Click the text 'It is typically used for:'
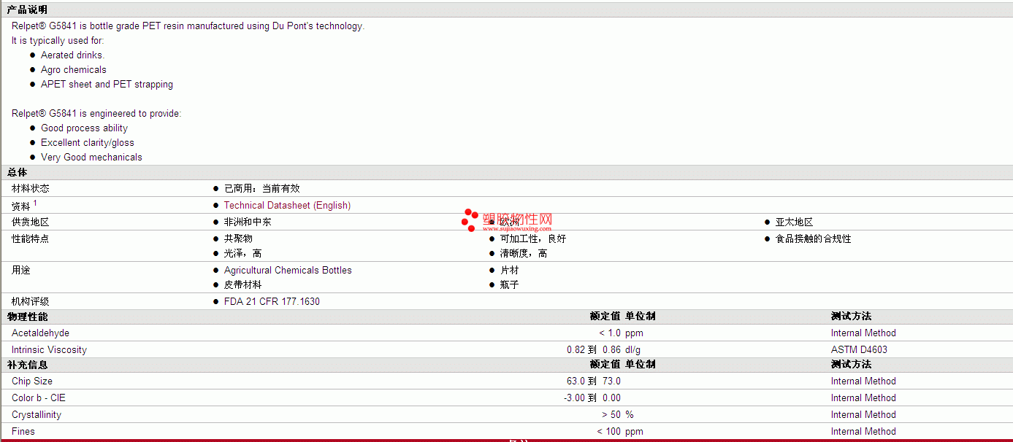This screenshot has height=442, width=1013. 58,41
